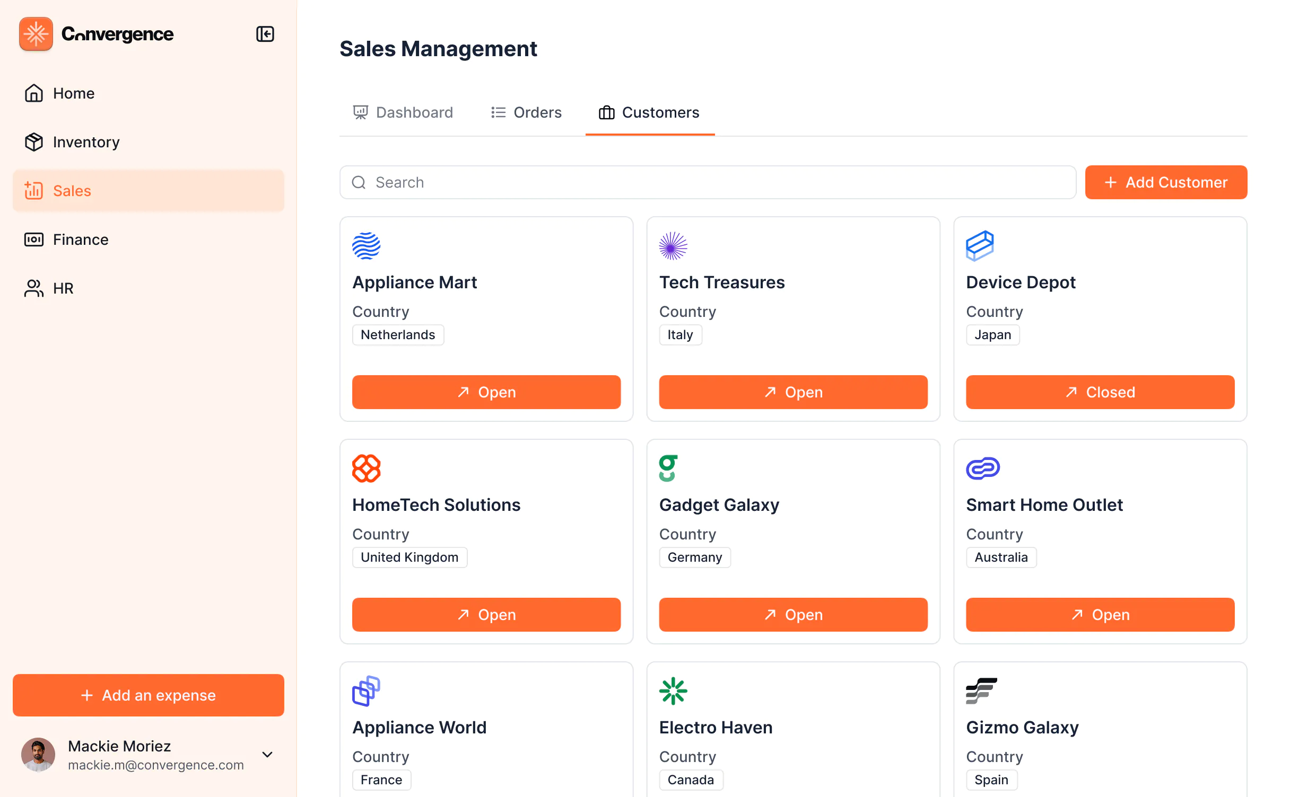Collapse the sidebar panel icon

coord(265,34)
